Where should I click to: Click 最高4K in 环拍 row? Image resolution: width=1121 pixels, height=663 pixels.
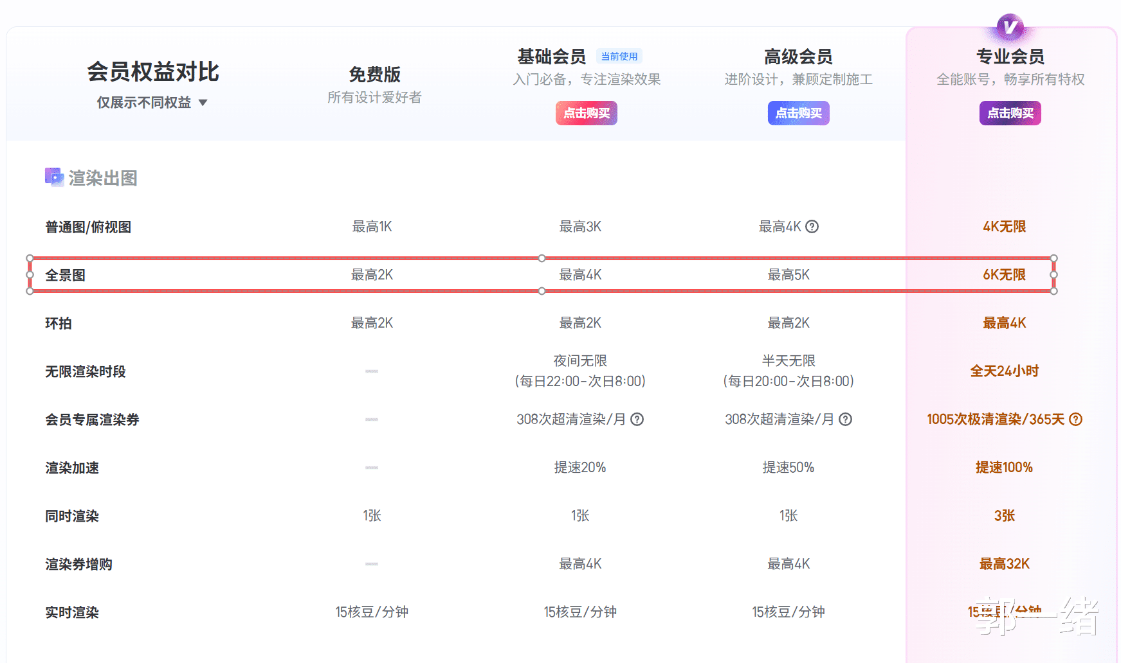(x=1004, y=323)
